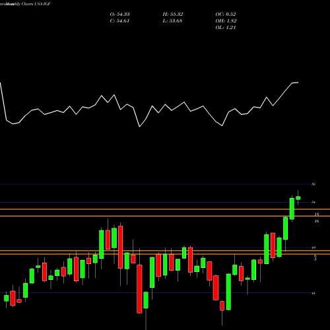This screenshot has height=330, width=330.
Task: Click the 49 price axis label
Action: (313, 247)
